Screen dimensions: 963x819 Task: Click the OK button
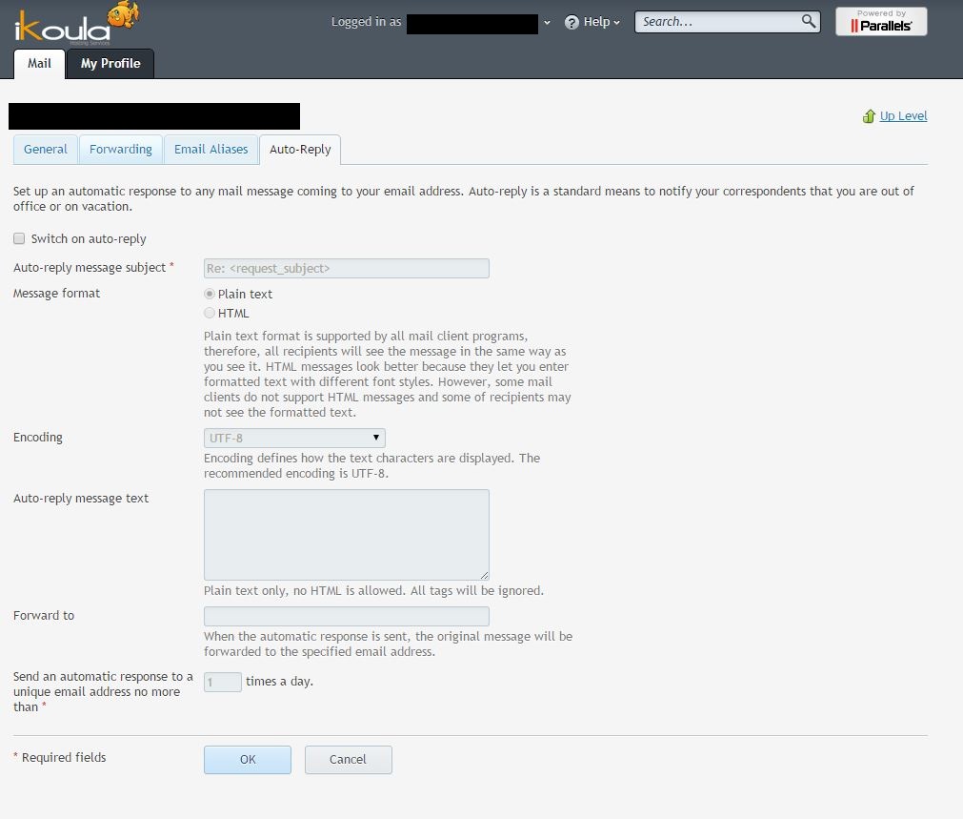pos(248,759)
